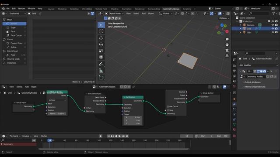Pick the Annotate tool in viewport toolbar

point(101,64)
